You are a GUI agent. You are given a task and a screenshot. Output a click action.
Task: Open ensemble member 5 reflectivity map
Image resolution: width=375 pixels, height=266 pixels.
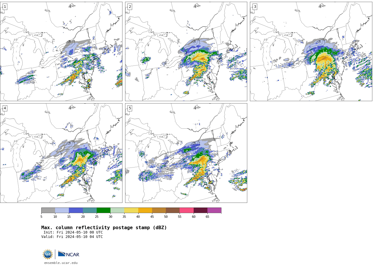(186, 153)
